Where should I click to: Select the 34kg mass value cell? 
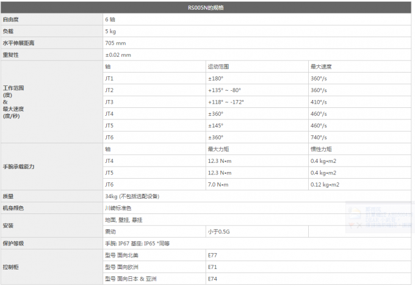pos(131,196)
